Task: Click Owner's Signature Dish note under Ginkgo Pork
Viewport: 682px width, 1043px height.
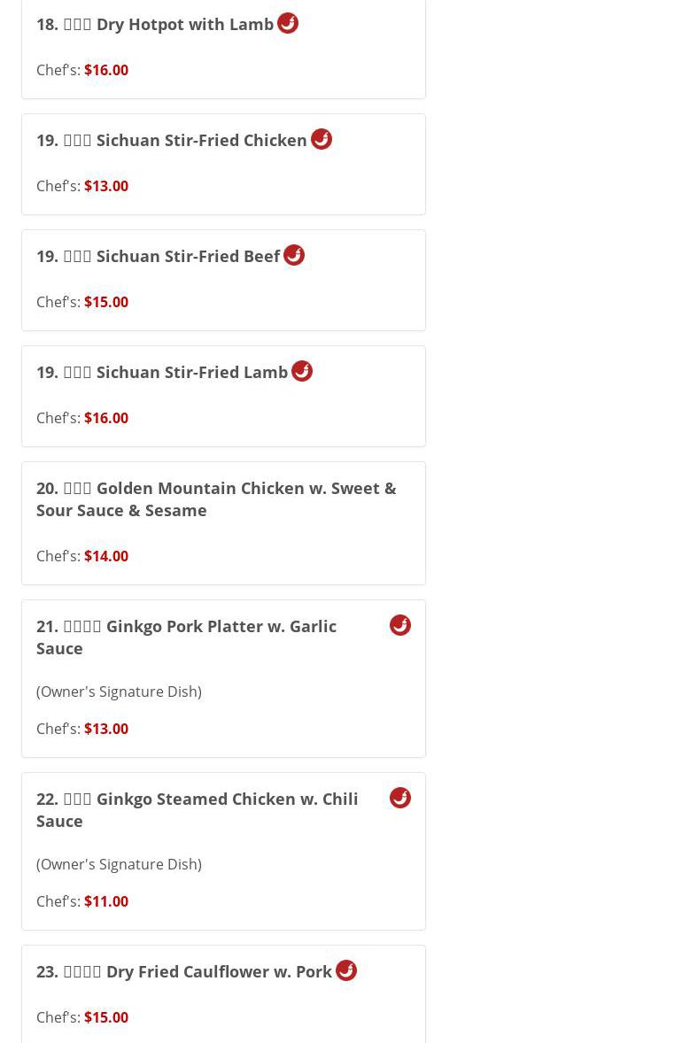Action: [x=119, y=691]
